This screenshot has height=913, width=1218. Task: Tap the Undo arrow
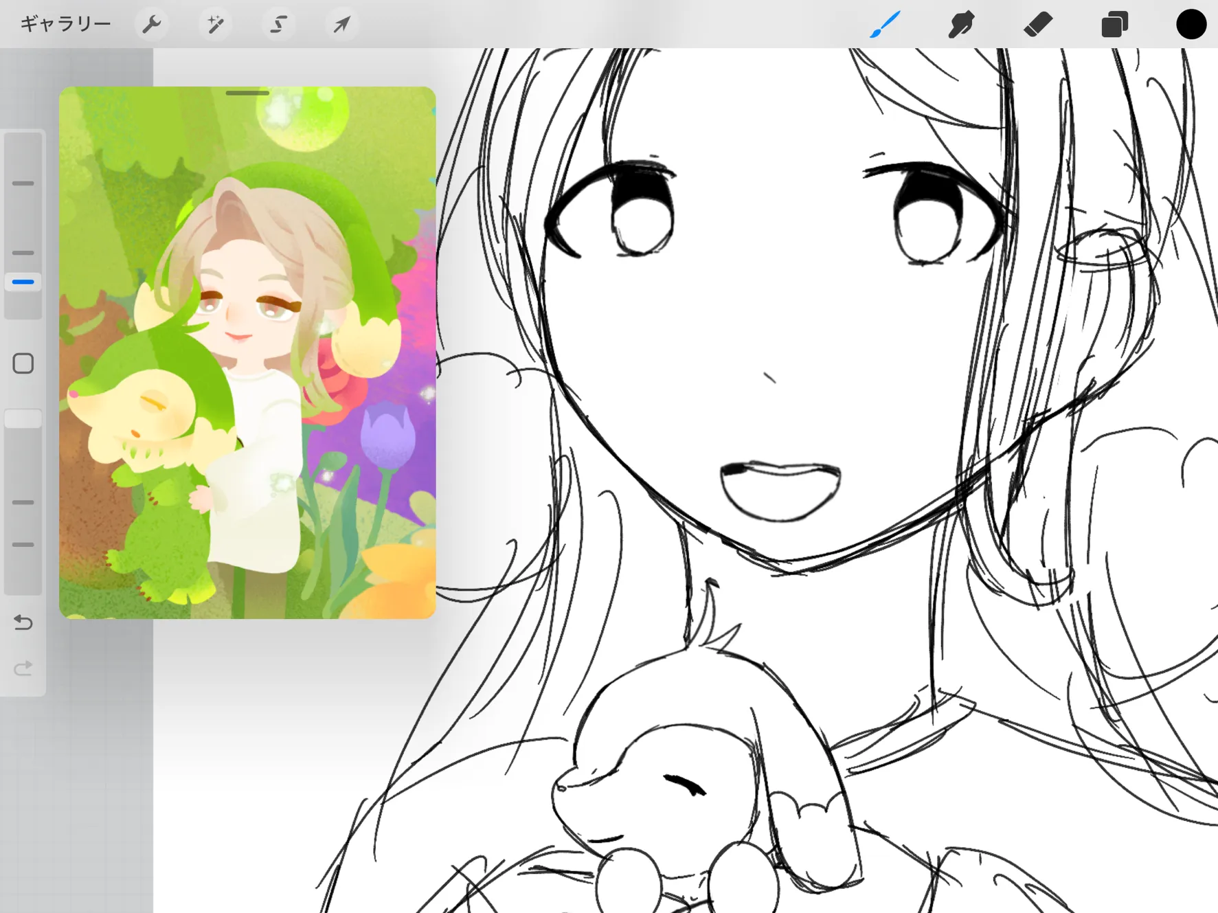tap(23, 622)
